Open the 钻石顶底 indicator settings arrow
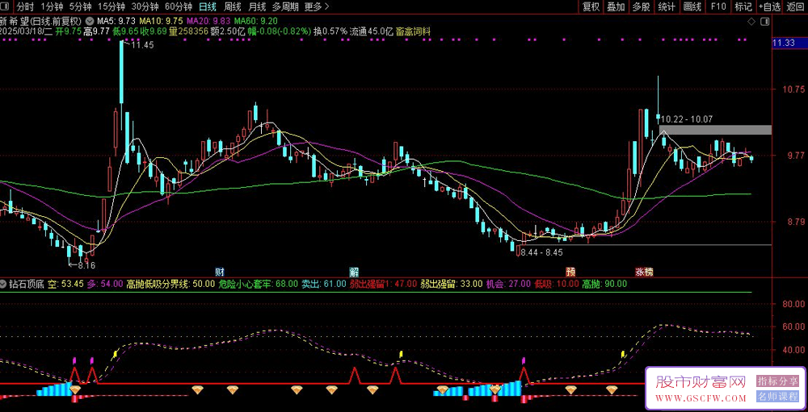 [x=4, y=284]
